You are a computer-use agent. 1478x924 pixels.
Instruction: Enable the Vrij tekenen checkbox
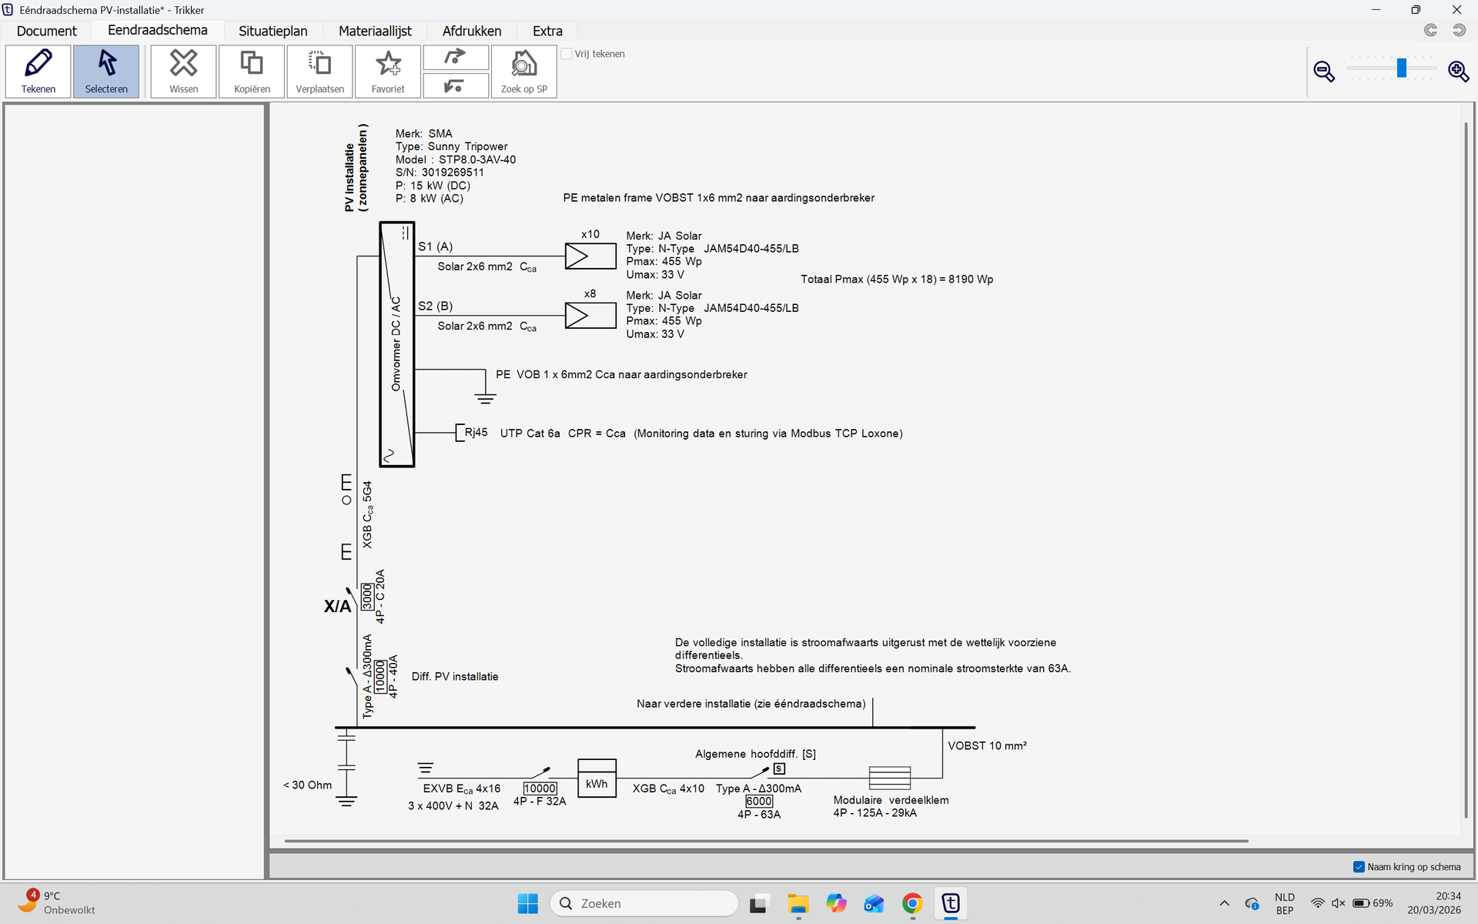[x=567, y=54]
